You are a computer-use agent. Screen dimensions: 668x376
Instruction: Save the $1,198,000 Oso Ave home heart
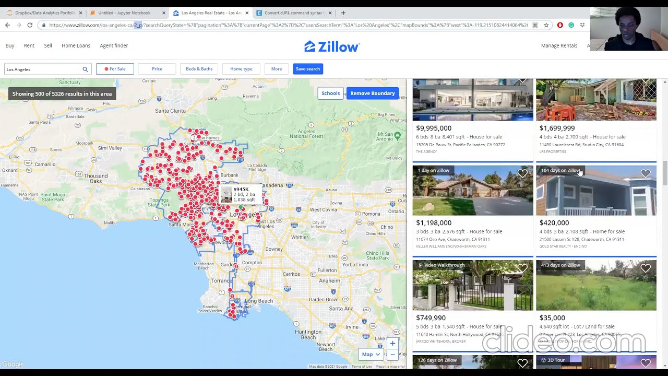(x=522, y=173)
